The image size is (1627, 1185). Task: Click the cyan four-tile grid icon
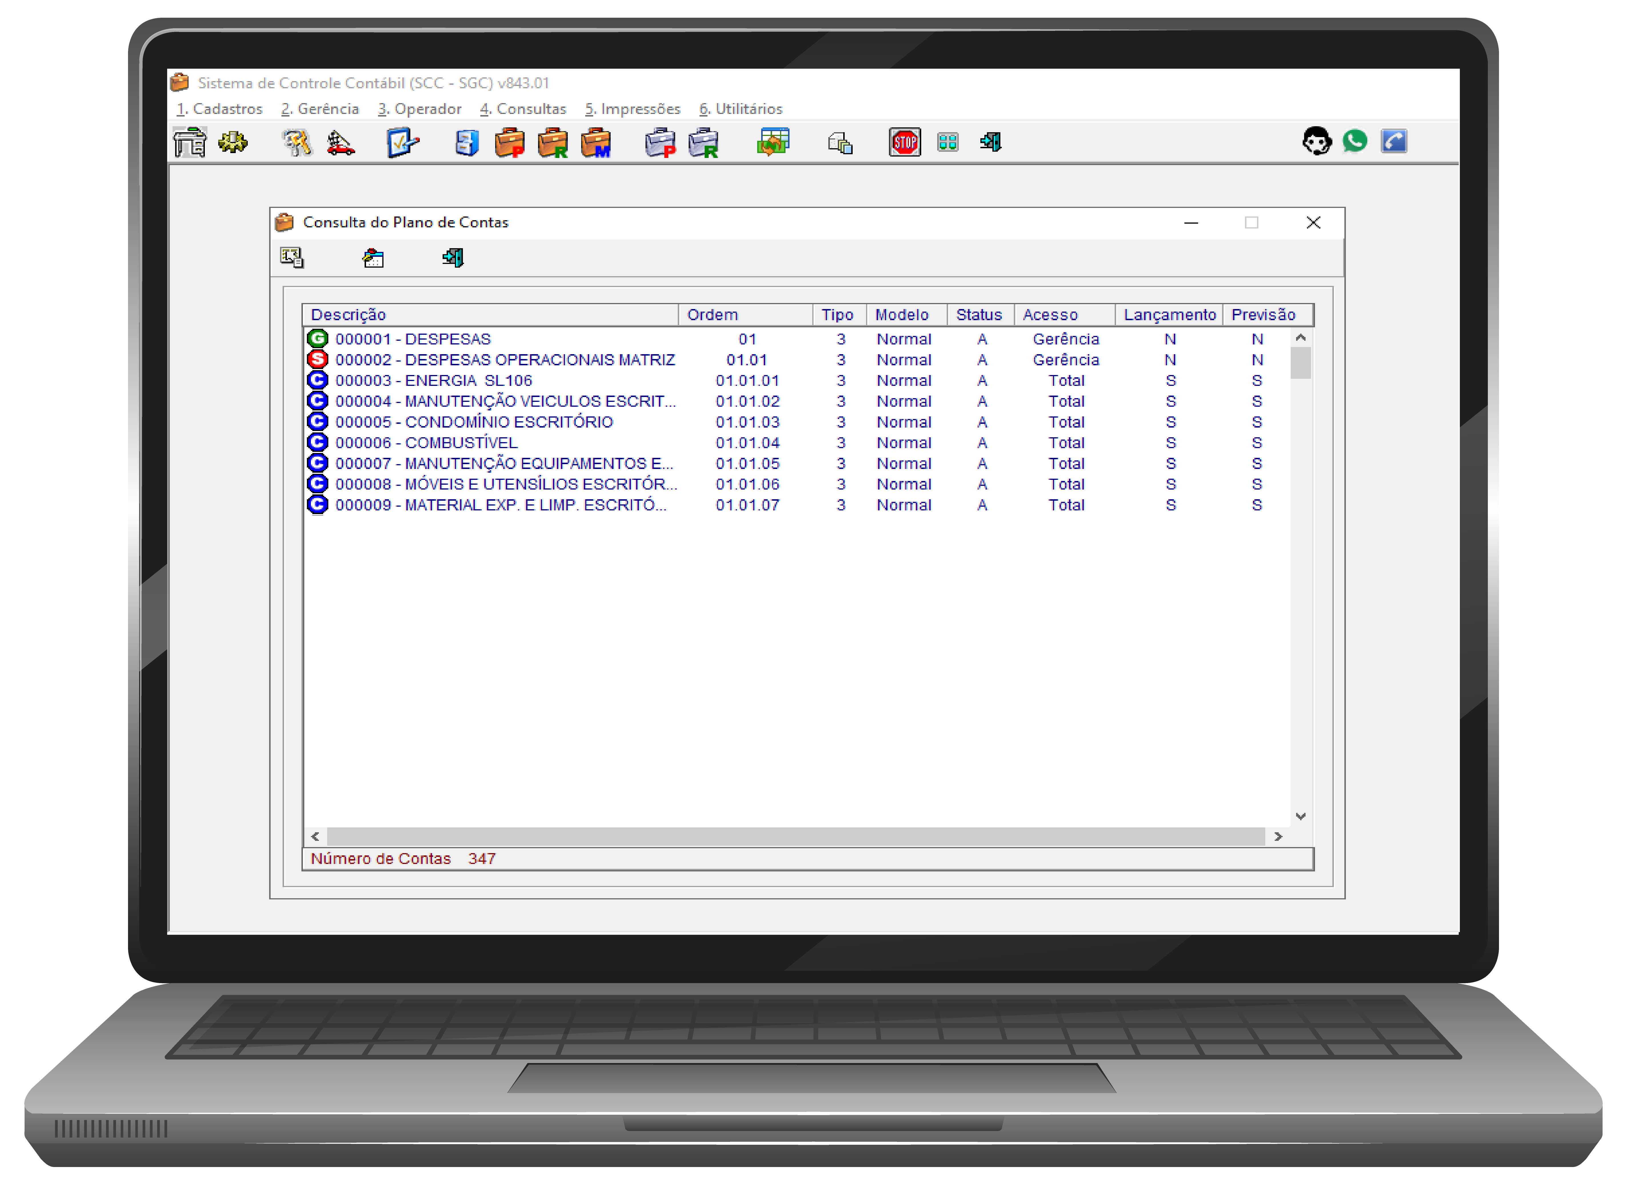[948, 142]
